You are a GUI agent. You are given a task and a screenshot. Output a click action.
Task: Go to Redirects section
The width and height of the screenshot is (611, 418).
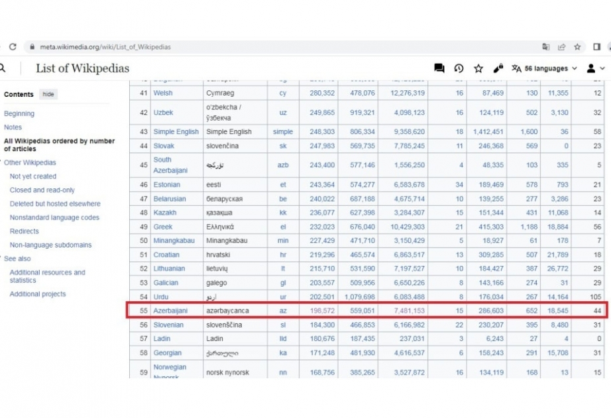(x=24, y=231)
